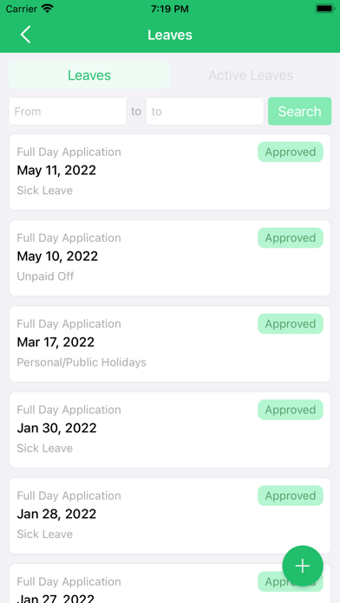The image size is (340, 603).
Task: Tap Approved badge on Mar 17 leave
Action: [x=291, y=324]
